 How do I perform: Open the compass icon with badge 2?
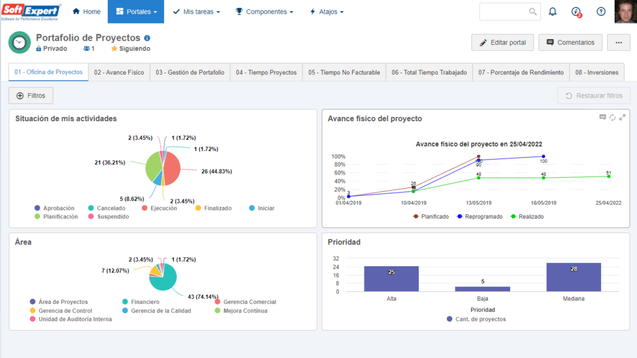(x=576, y=12)
